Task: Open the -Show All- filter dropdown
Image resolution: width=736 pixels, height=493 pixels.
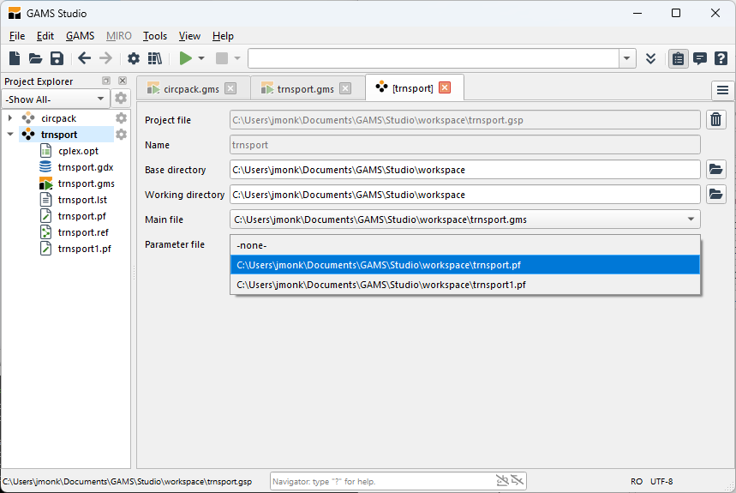Action: click(x=56, y=99)
